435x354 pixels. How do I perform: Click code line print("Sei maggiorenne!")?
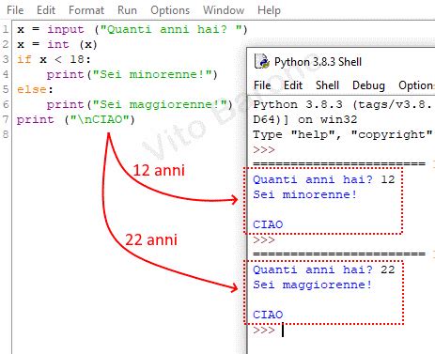click(140, 104)
